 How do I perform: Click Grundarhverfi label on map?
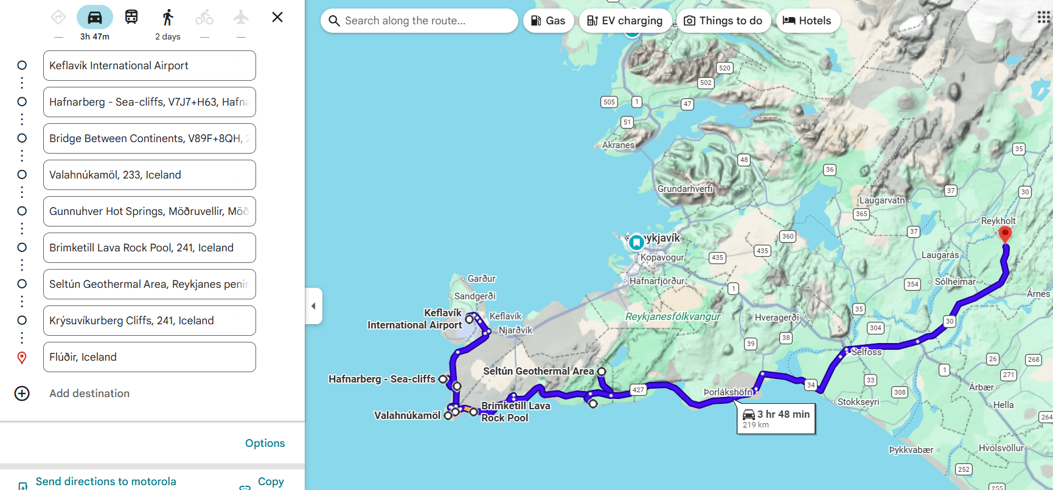[685, 189]
